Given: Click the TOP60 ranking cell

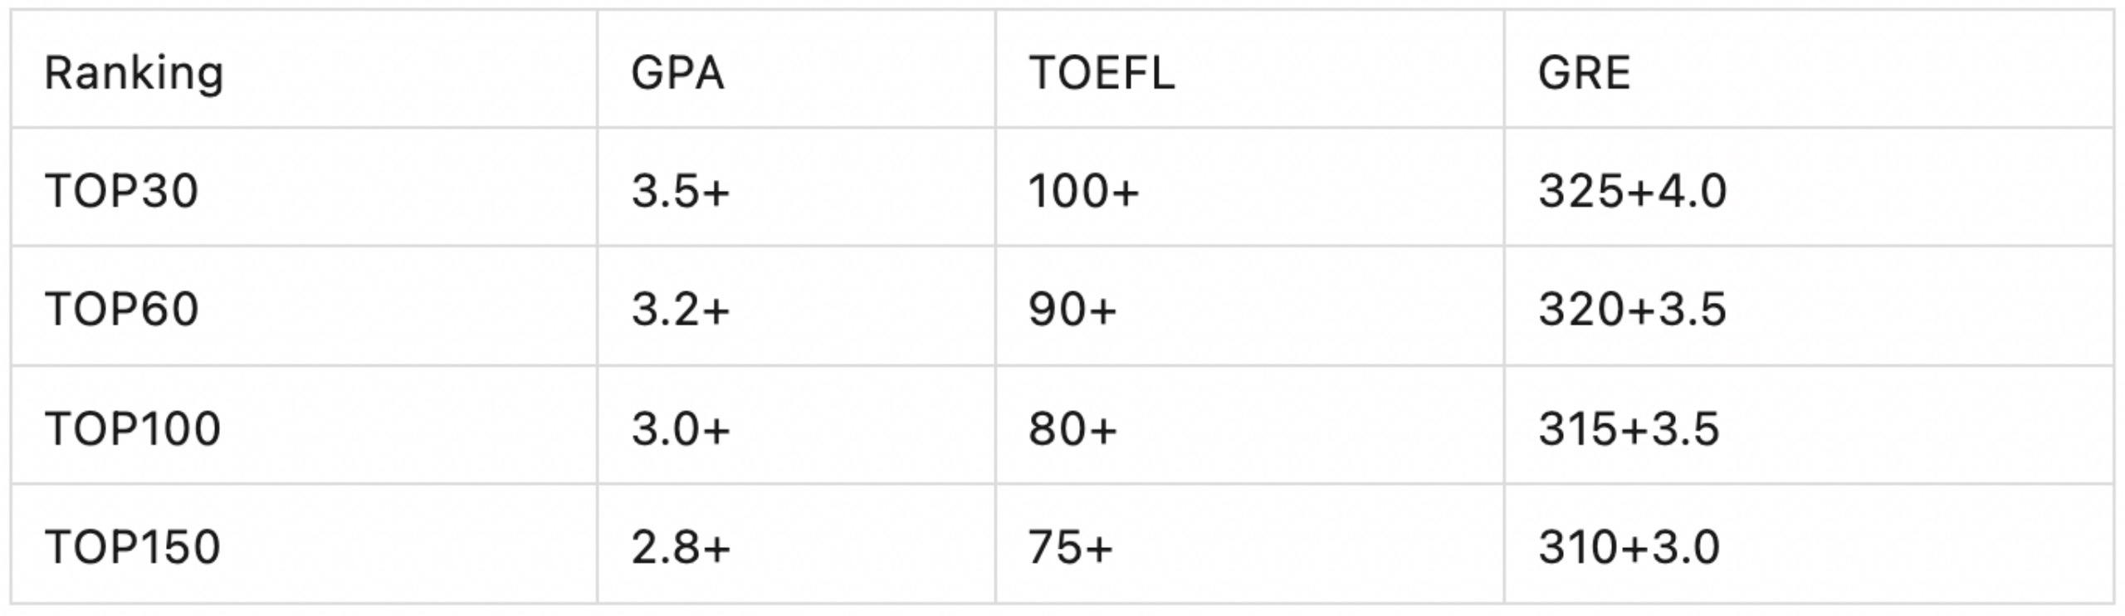Looking at the screenshot, I should pos(121,310).
